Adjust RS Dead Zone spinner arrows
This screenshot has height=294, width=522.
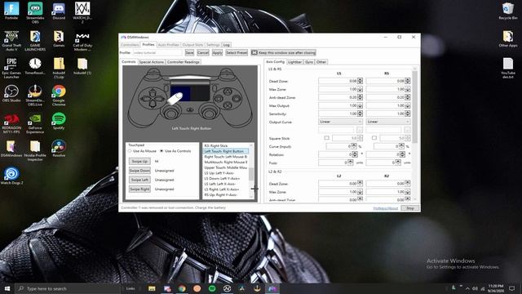408,81
